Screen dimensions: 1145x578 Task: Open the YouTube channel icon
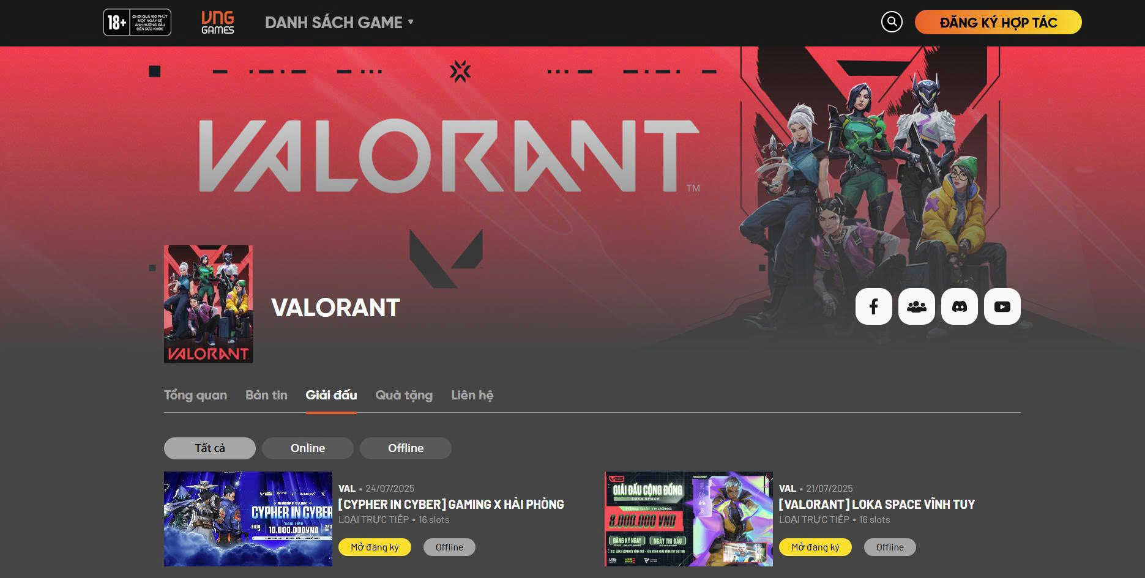1002,306
